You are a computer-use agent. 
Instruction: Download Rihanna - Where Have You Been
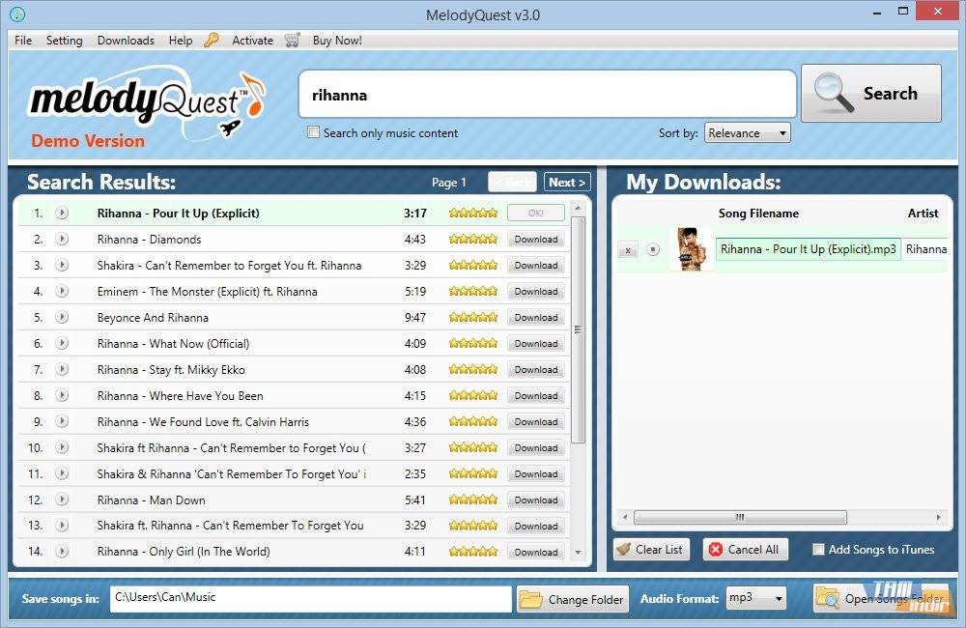(x=535, y=396)
